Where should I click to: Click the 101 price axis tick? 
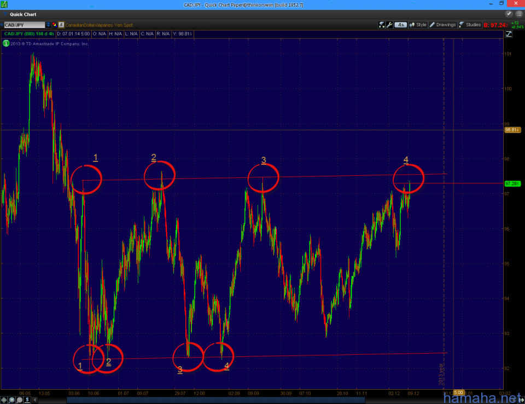point(508,54)
